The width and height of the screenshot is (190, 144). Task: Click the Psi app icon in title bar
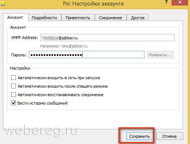3,3
